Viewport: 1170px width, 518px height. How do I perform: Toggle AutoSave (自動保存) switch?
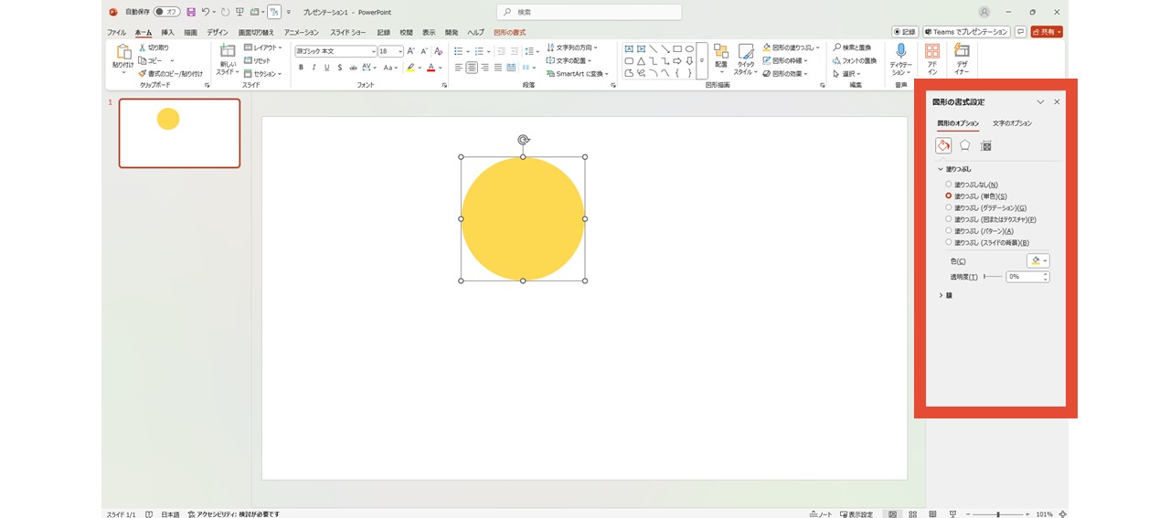(165, 12)
